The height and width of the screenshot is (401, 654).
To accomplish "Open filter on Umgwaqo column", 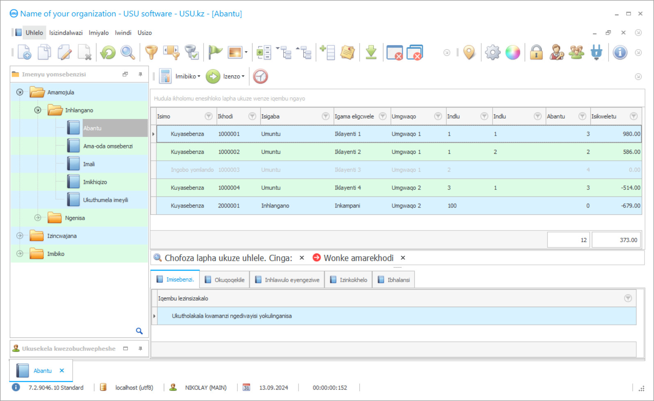I will click(438, 116).
